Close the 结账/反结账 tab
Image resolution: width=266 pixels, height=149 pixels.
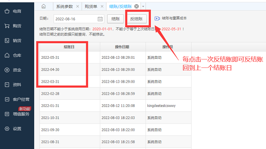pyautogui.click(x=136, y=6)
